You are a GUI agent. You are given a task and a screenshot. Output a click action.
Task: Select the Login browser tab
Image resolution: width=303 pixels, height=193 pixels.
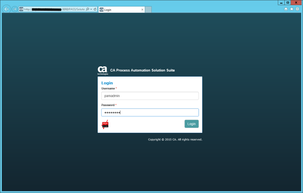pos(121,9)
